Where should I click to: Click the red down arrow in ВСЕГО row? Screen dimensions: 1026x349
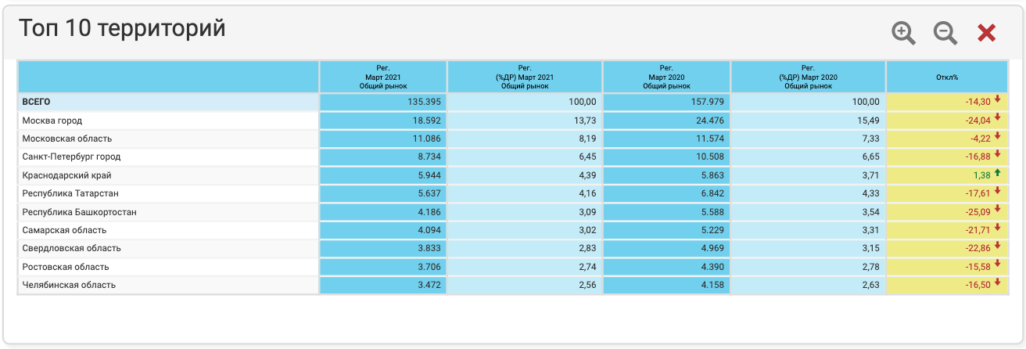click(x=998, y=100)
